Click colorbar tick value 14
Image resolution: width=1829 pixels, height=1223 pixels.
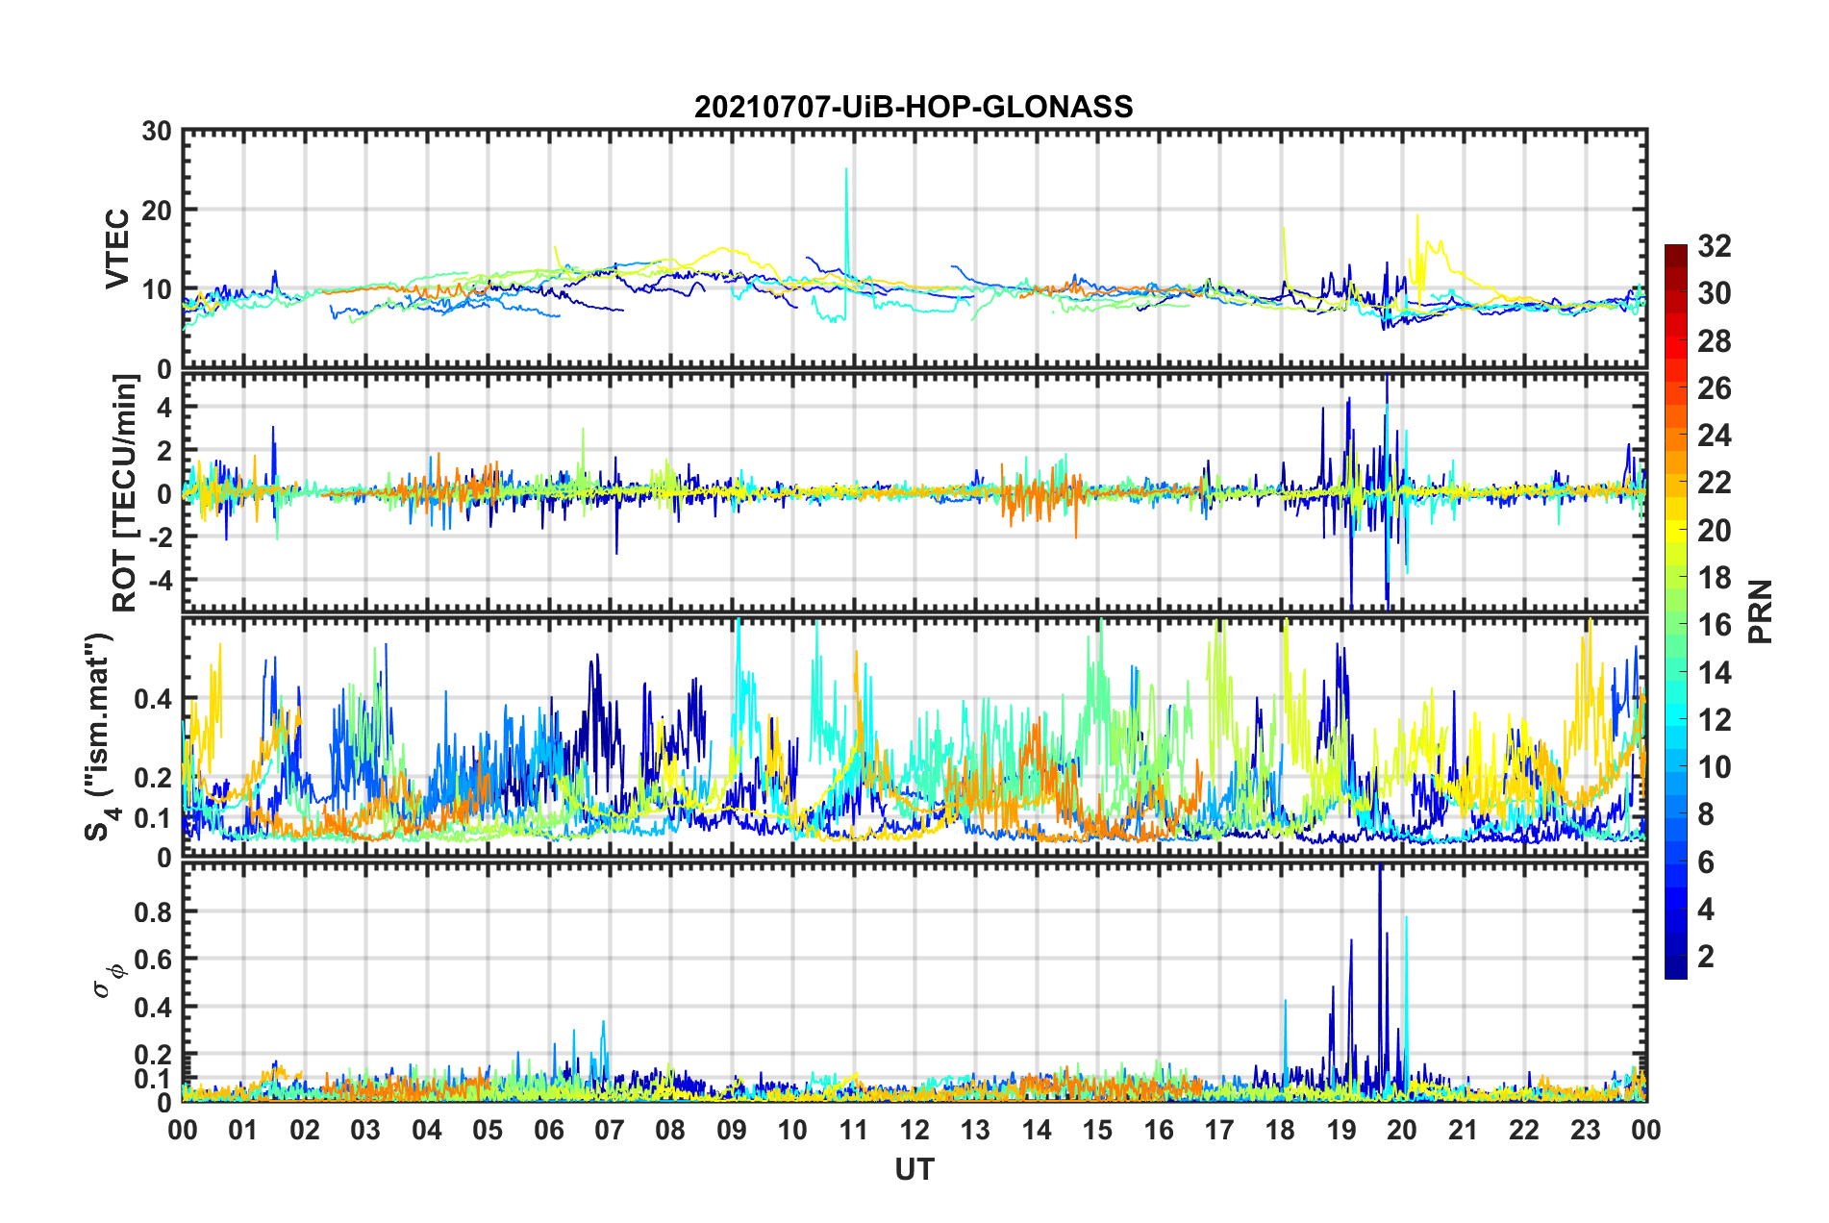pos(1714,673)
